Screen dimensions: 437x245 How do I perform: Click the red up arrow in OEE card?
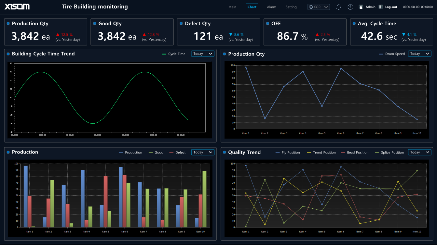[317, 34]
